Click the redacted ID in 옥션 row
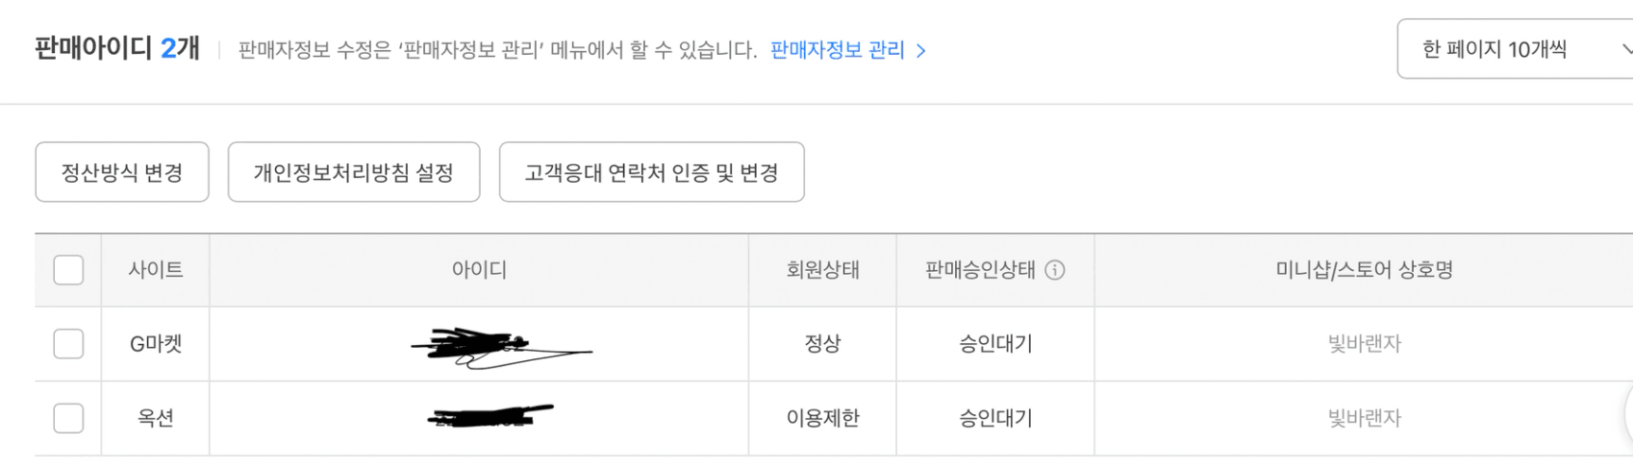The image size is (1633, 470). (x=490, y=417)
